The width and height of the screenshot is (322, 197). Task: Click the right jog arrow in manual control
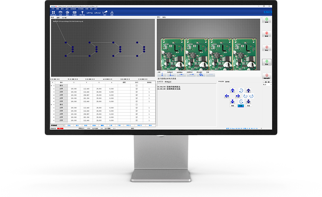(x=238, y=96)
